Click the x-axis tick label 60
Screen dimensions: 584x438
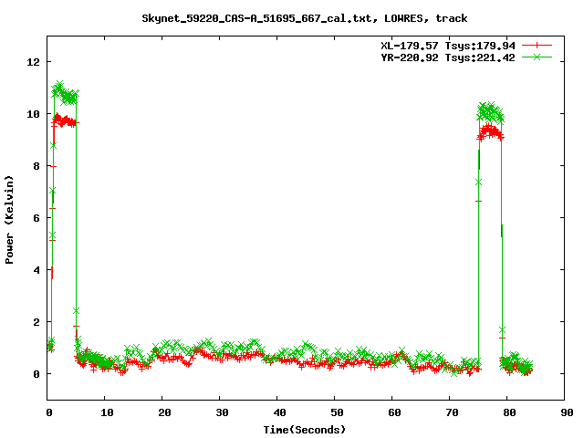tap(394, 412)
